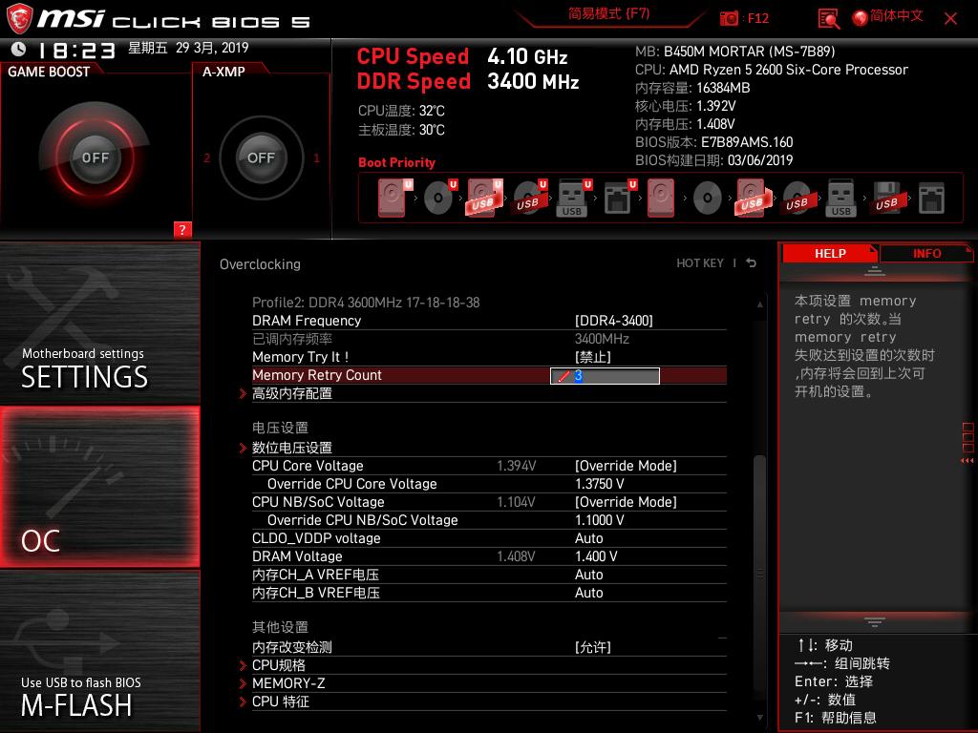This screenshot has height=733, width=978.
Task: Select the legacy USB CD/DVD boot icon
Action: 798,198
